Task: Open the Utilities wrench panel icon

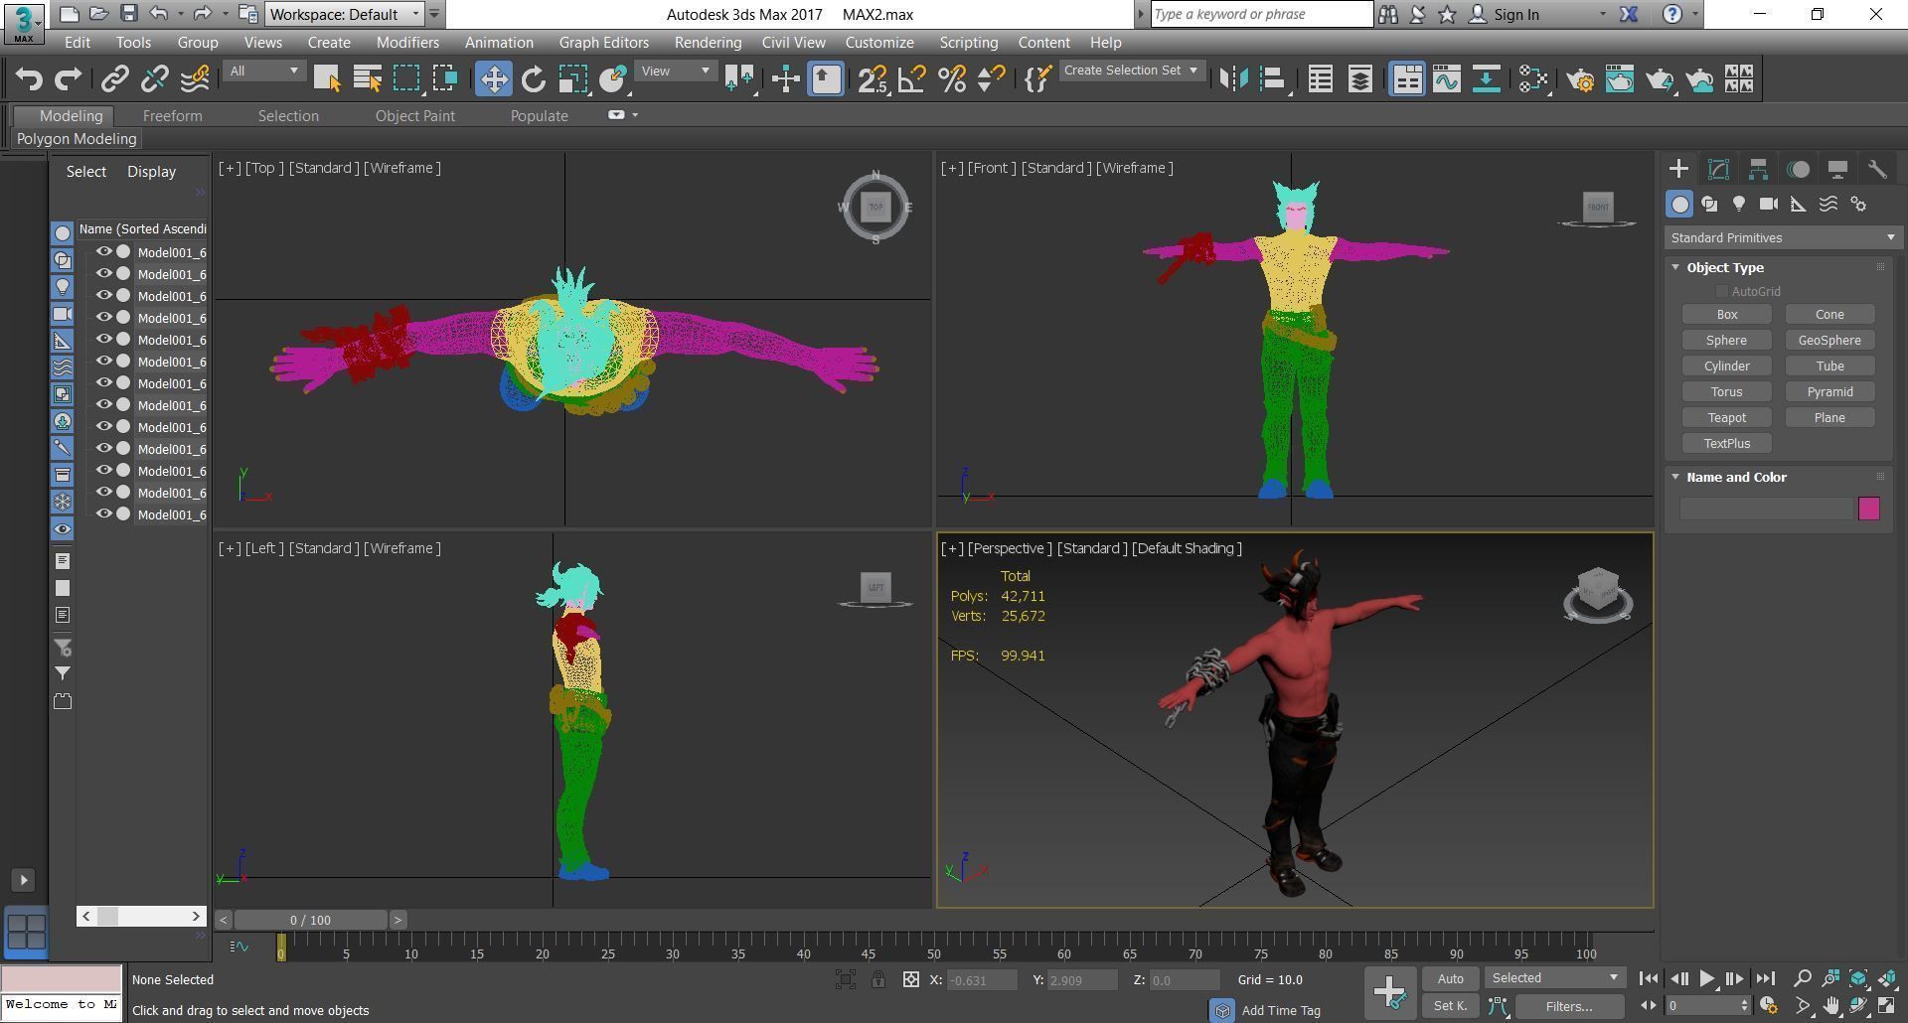Action: pos(1877,169)
